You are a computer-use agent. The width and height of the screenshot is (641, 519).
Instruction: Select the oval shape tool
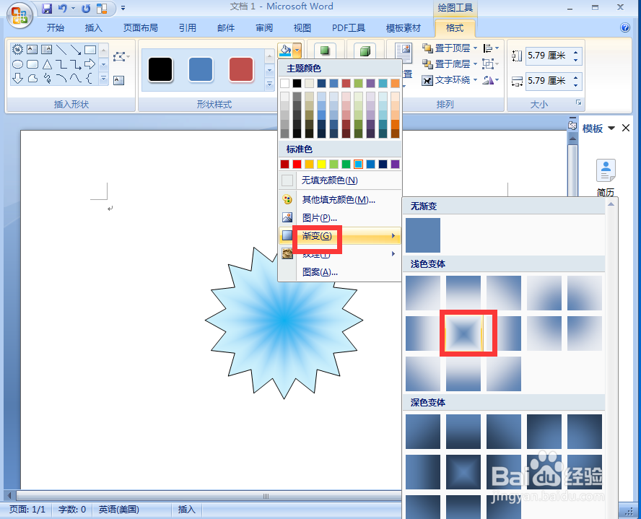coord(17,64)
